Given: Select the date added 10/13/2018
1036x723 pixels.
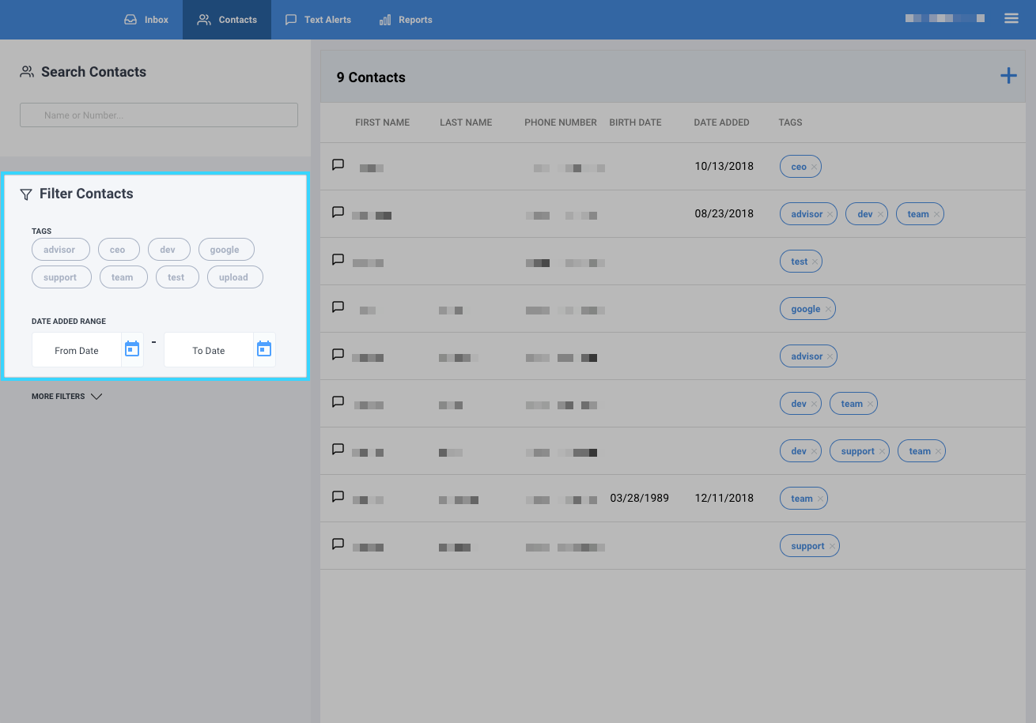Looking at the screenshot, I should [724, 166].
